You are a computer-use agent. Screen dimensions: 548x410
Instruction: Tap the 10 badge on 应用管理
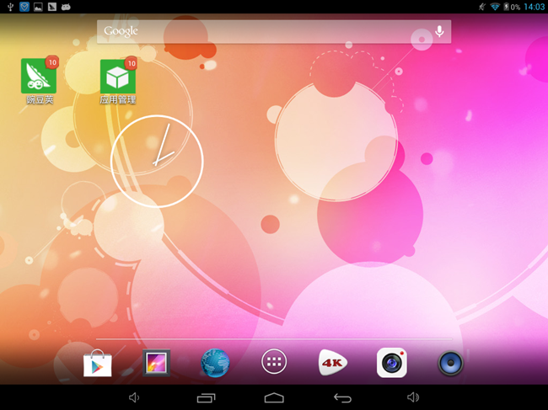click(x=131, y=63)
